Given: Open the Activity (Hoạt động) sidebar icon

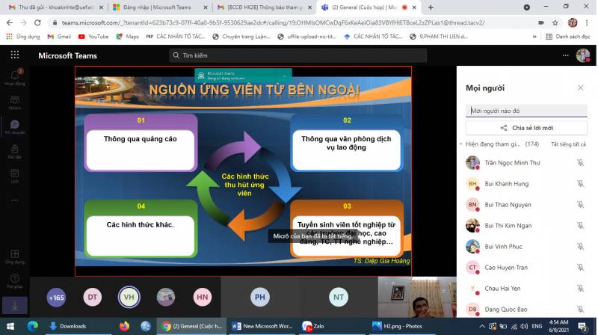Looking at the screenshot, I should (x=14, y=76).
